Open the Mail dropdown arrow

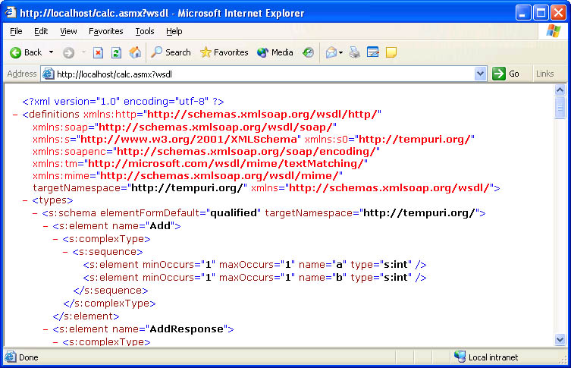(x=340, y=53)
